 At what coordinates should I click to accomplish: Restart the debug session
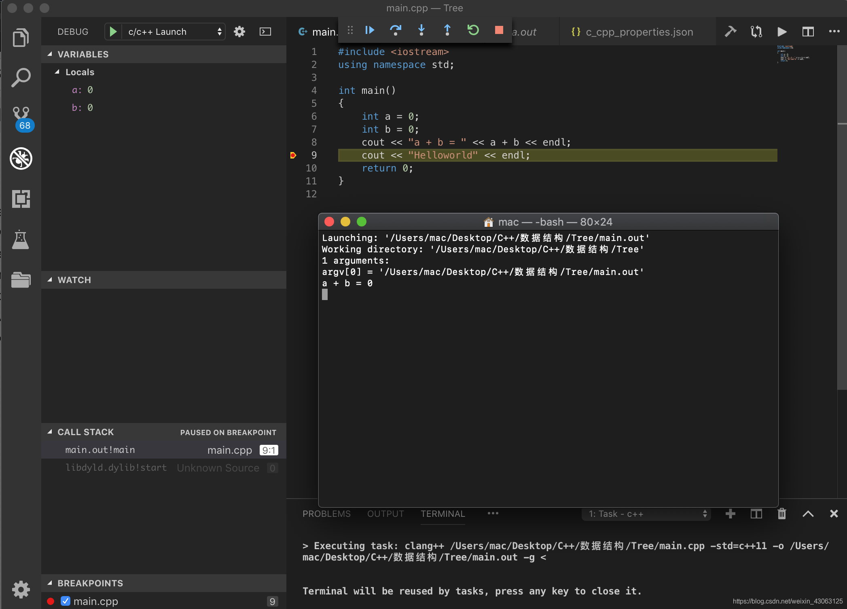(x=473, y=30)
